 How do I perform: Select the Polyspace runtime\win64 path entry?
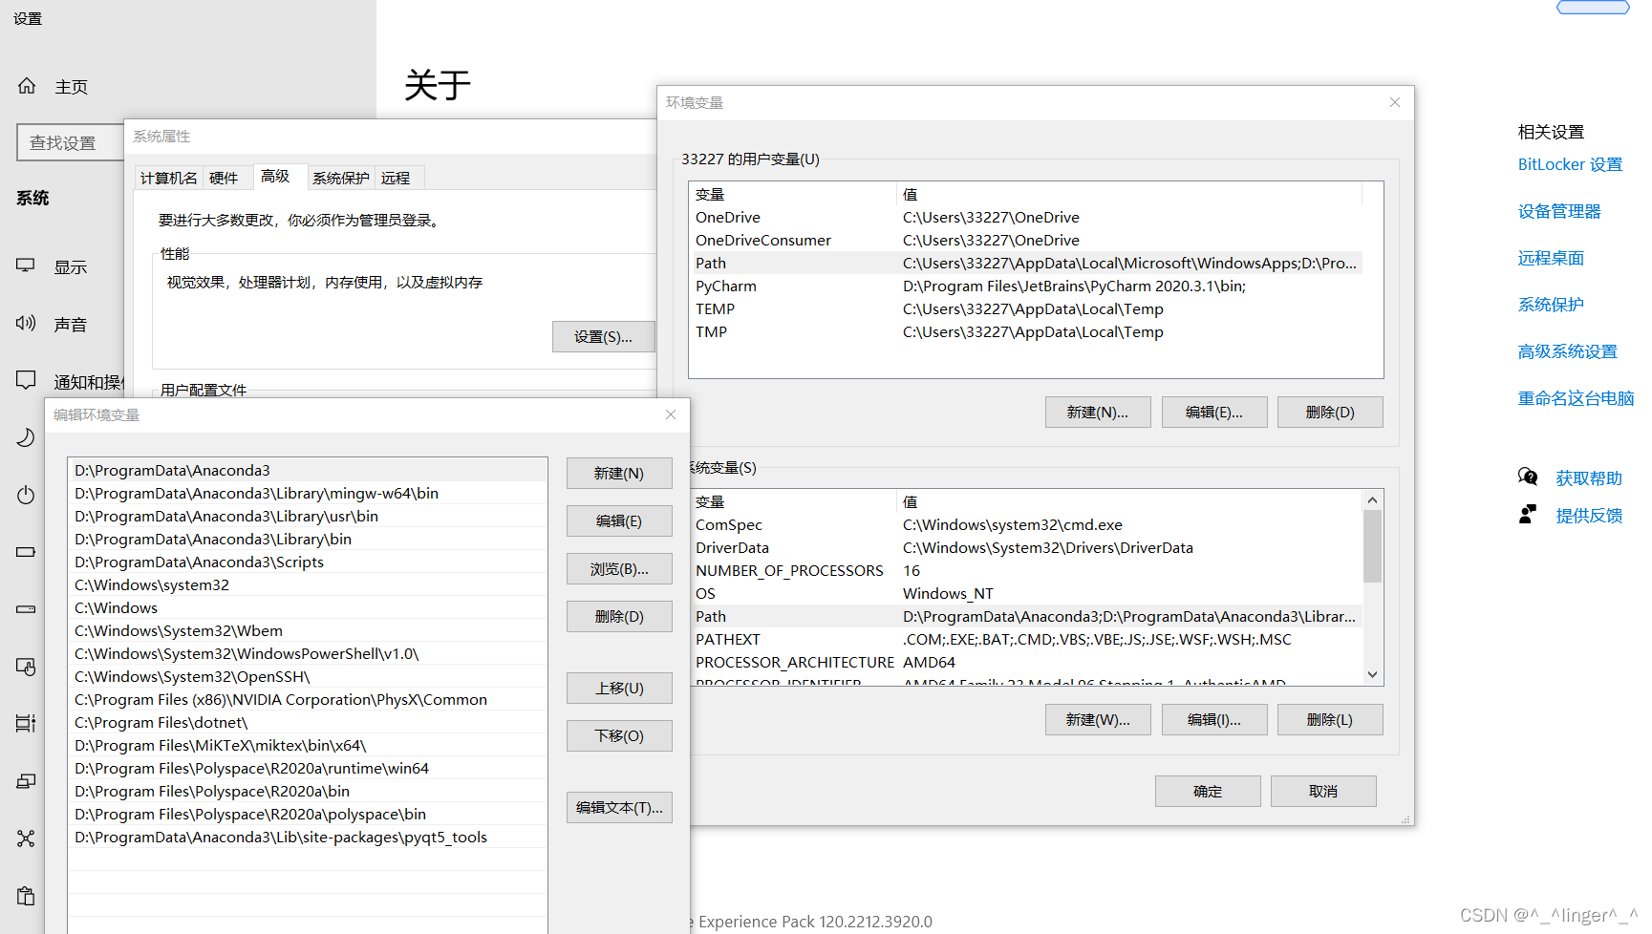tap(308, 768)
